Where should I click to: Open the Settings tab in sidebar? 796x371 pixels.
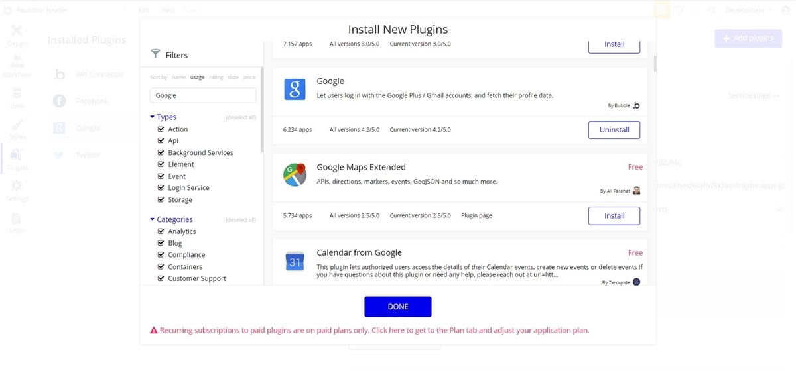pyautogui.click(x=17, y=191)
